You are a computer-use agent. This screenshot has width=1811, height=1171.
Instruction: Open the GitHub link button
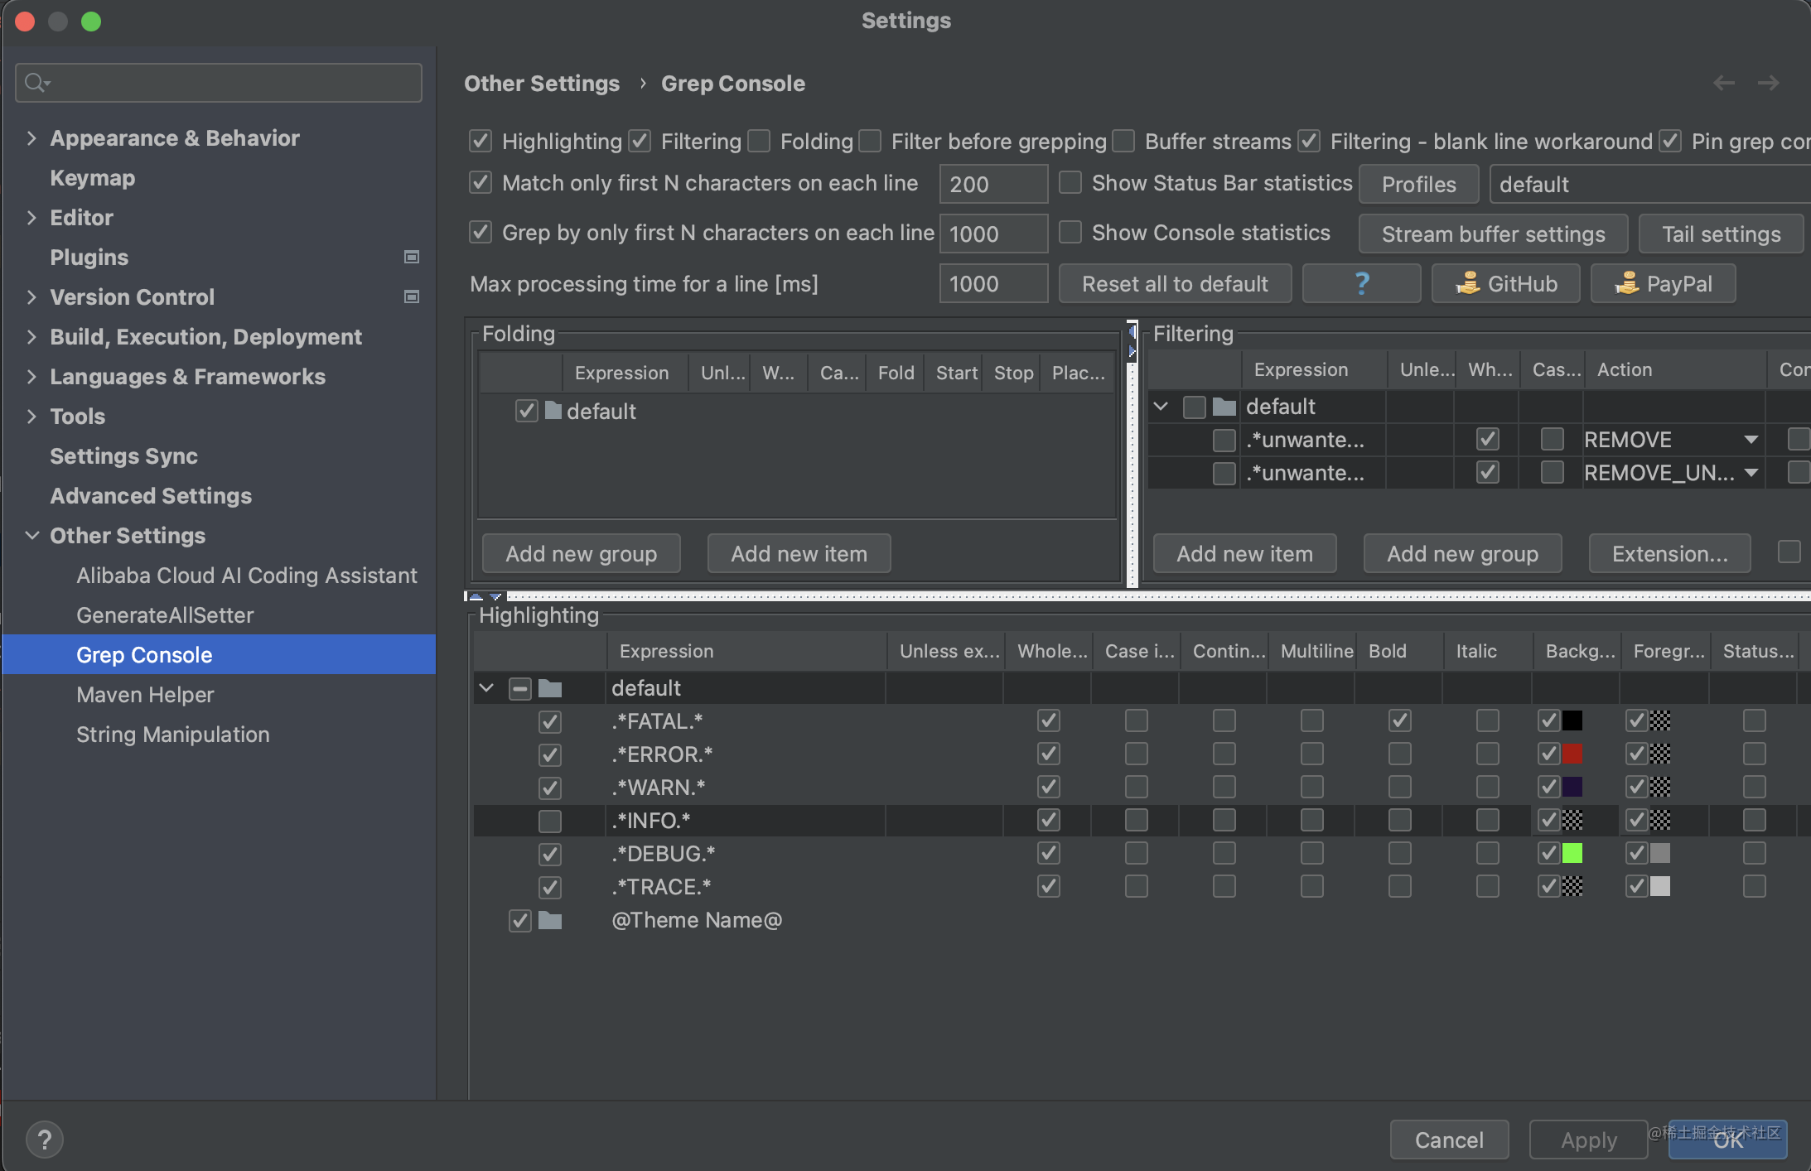1505,284
